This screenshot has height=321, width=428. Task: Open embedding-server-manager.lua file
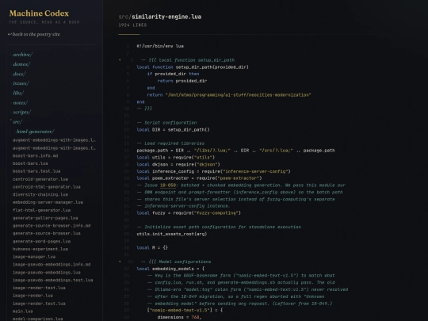point(48,202)
